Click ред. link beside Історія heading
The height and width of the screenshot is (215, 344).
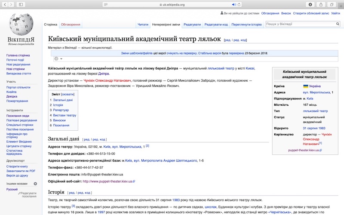[x=72, y=193]
